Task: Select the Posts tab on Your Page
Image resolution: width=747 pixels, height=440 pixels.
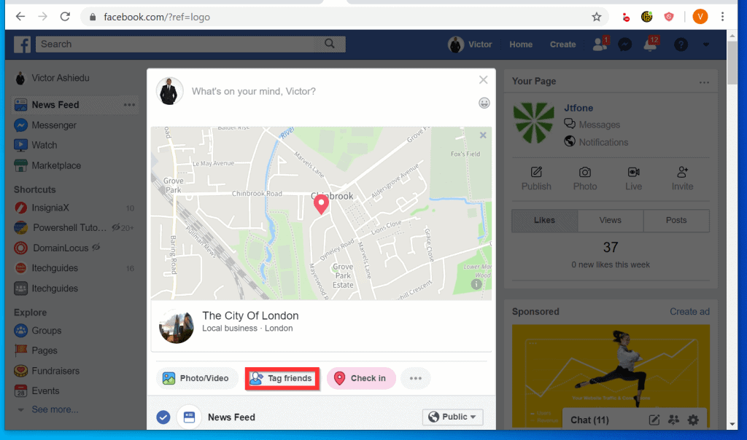Action: (x=676, y=220)
